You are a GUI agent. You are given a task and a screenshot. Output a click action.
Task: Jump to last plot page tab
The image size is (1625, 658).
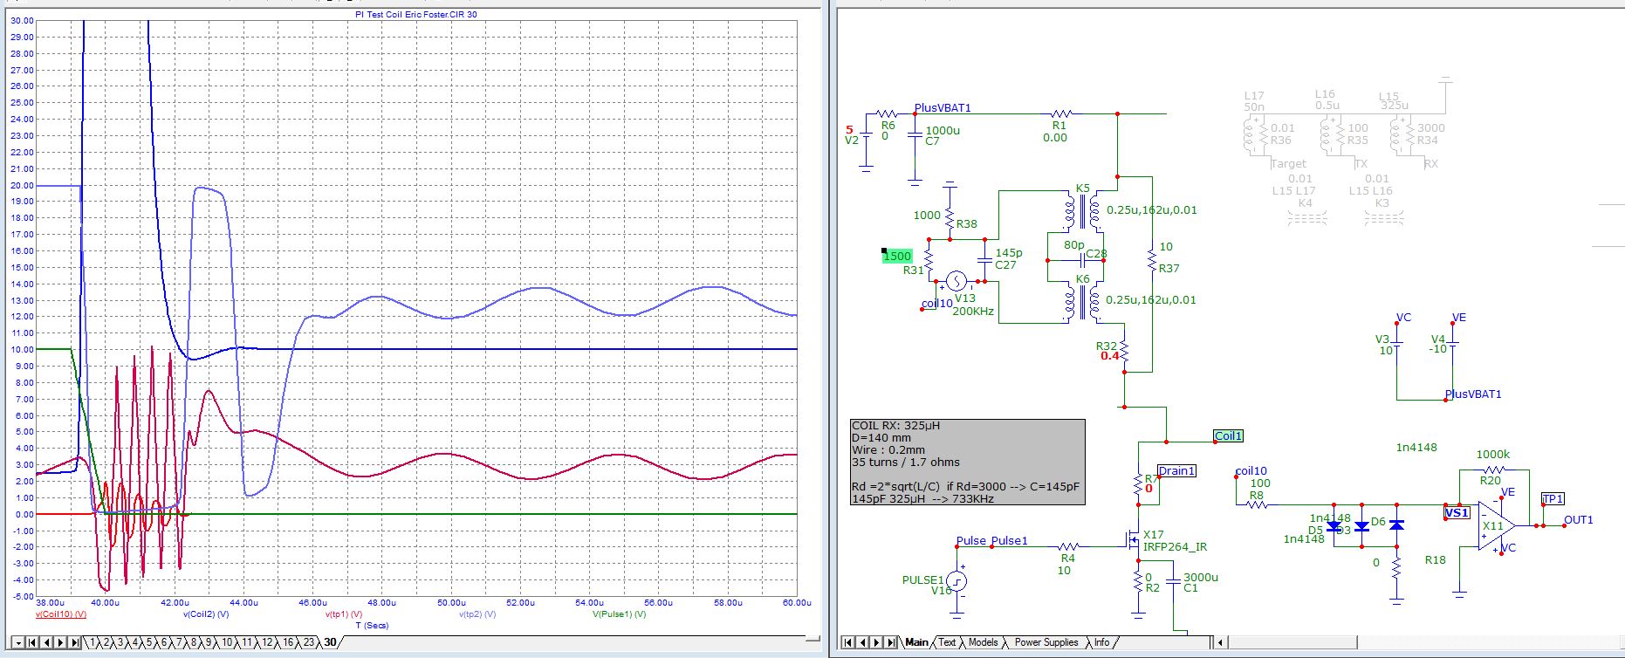click(x=74, y=642)
